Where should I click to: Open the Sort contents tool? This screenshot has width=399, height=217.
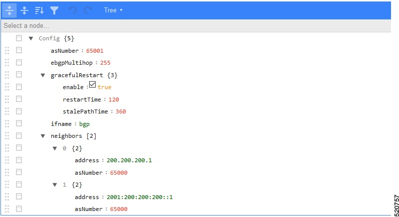point(39,10)
